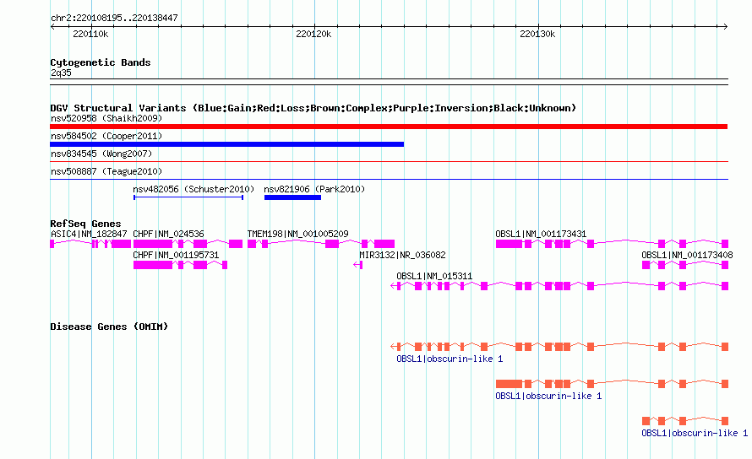This screenshot has width=752, height=459.
Task: Click the Disease Genes (OMIM) track title
Action: coord(109,327)
